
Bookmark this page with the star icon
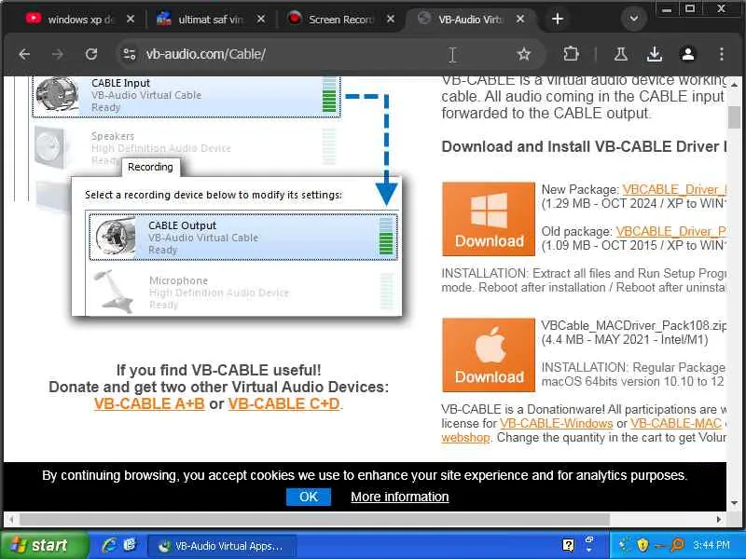524,54
